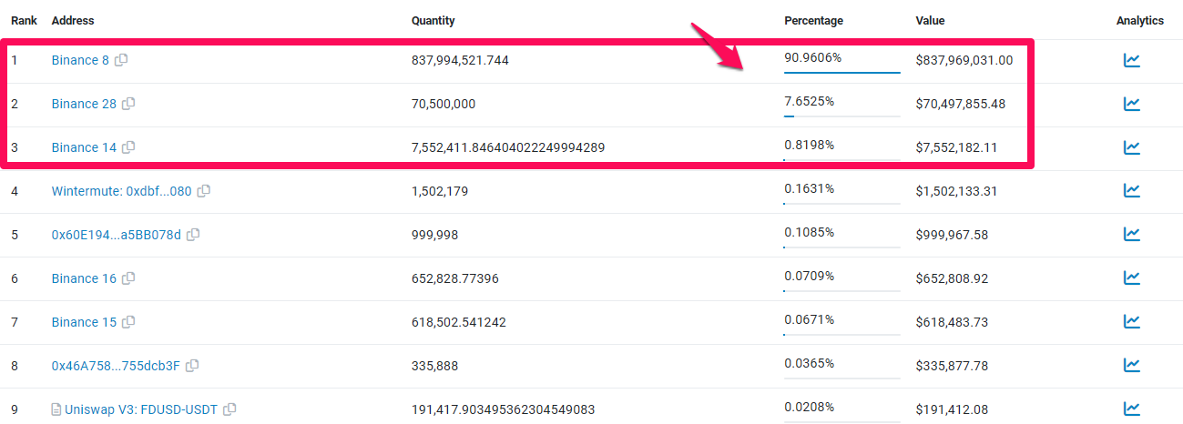
Task: Open analytics chart for Wintermute row
Action: tap(1131, 191)
